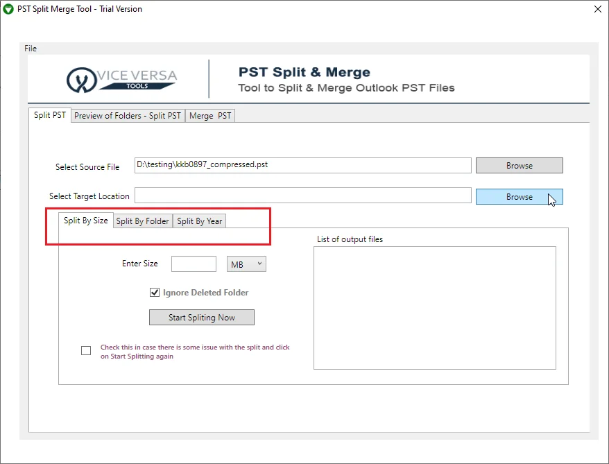609x464 pixels.
Task: Click the 'Check this in case' note text
Action: [195, 352]
